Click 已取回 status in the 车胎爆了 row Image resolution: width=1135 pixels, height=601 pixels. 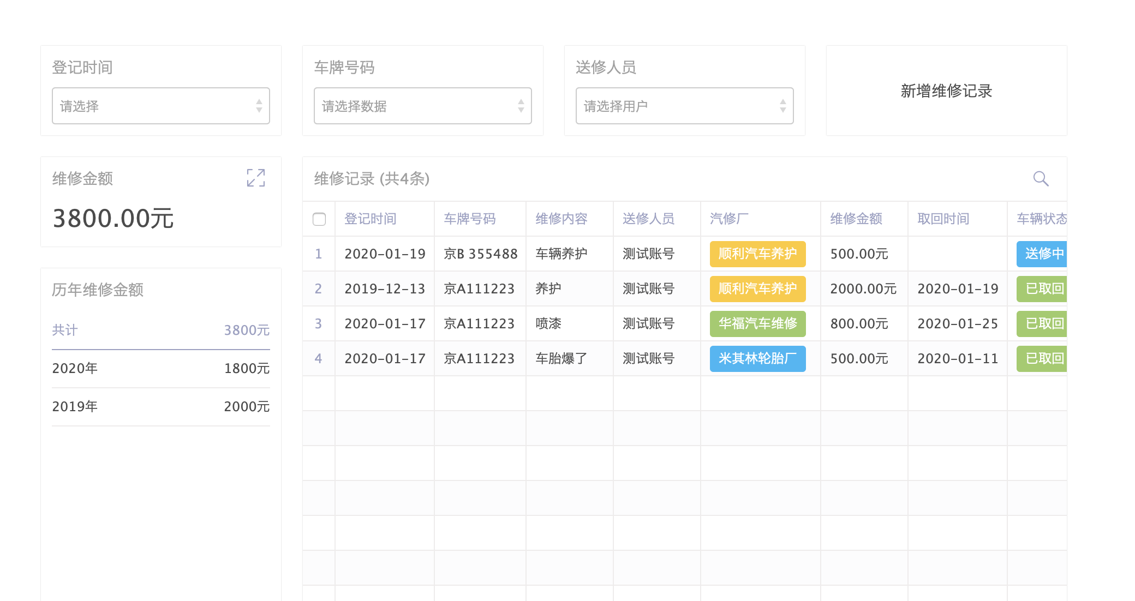[1042, 358]
